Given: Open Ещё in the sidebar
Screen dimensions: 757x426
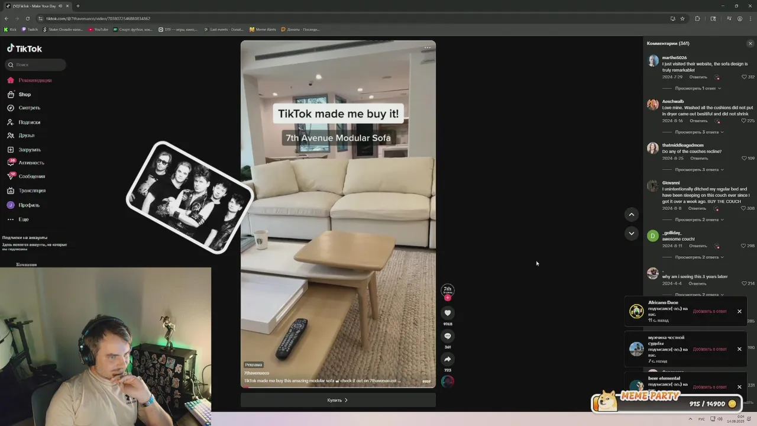Looking at the screenshot, I should click(18, 220).
